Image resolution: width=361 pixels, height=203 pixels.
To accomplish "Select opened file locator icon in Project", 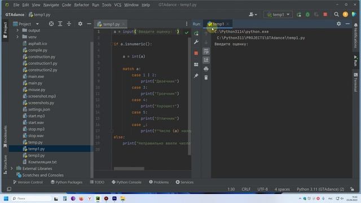I will click(51, 24).
